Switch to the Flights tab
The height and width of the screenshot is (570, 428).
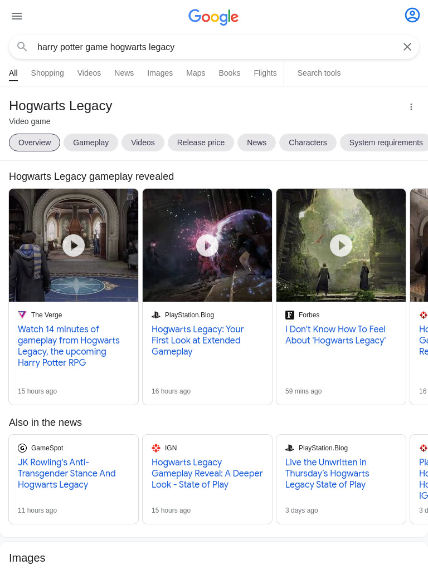pyautogui.click(x=265, y=73)
